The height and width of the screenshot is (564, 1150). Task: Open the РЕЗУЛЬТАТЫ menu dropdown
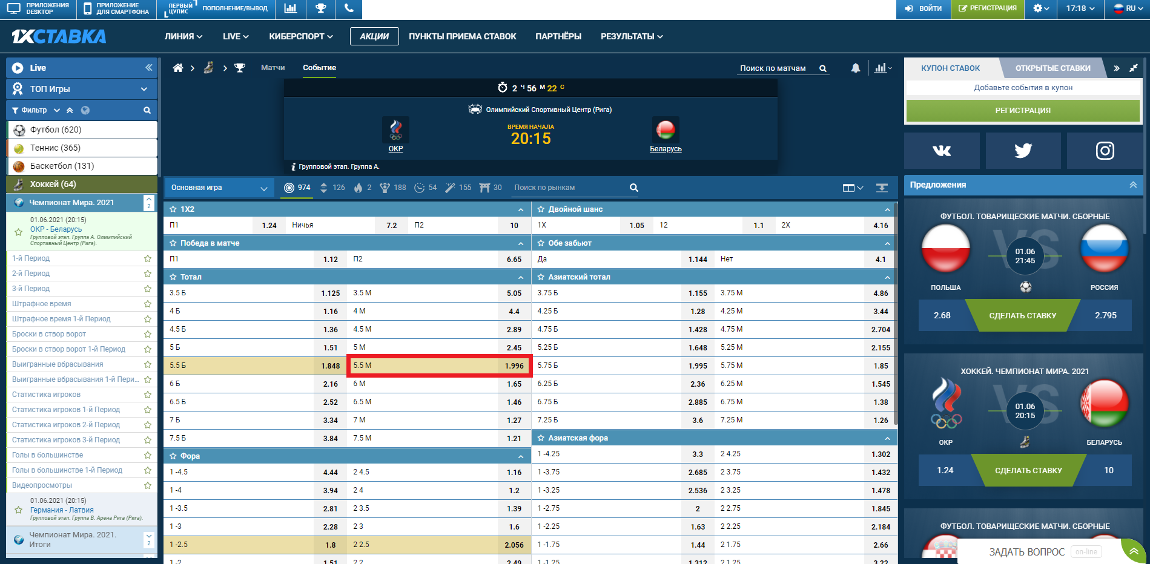632,36
